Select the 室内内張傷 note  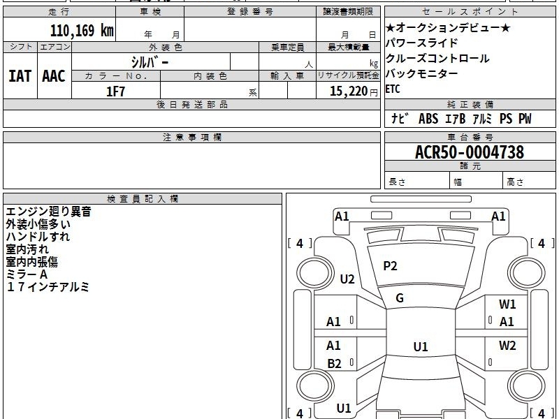click(x=31, y=262)
